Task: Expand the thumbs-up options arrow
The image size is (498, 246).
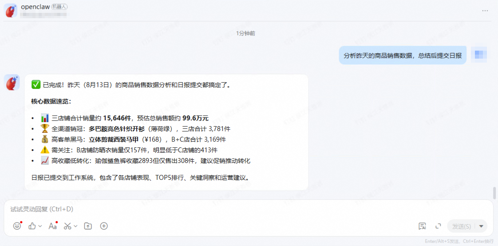Action: 40,226
